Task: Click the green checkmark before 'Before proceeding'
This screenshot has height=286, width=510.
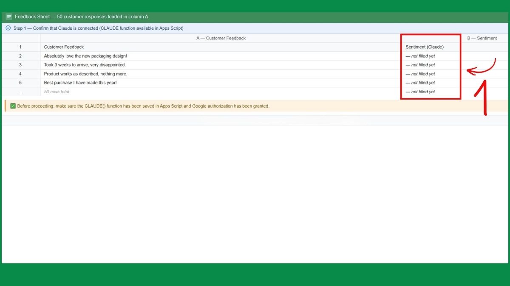Action: pos(13,106)
